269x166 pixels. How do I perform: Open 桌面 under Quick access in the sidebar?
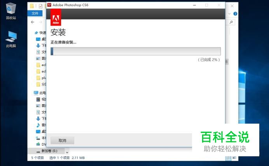click(x=41, y=39)
